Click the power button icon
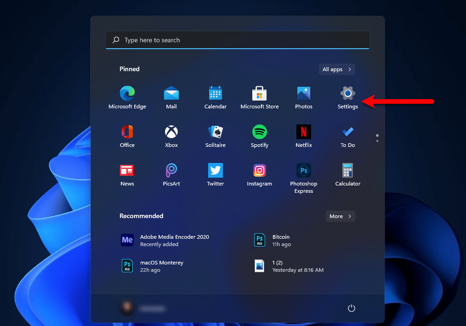This screenshot has height=326, width=466. (351, 308)
